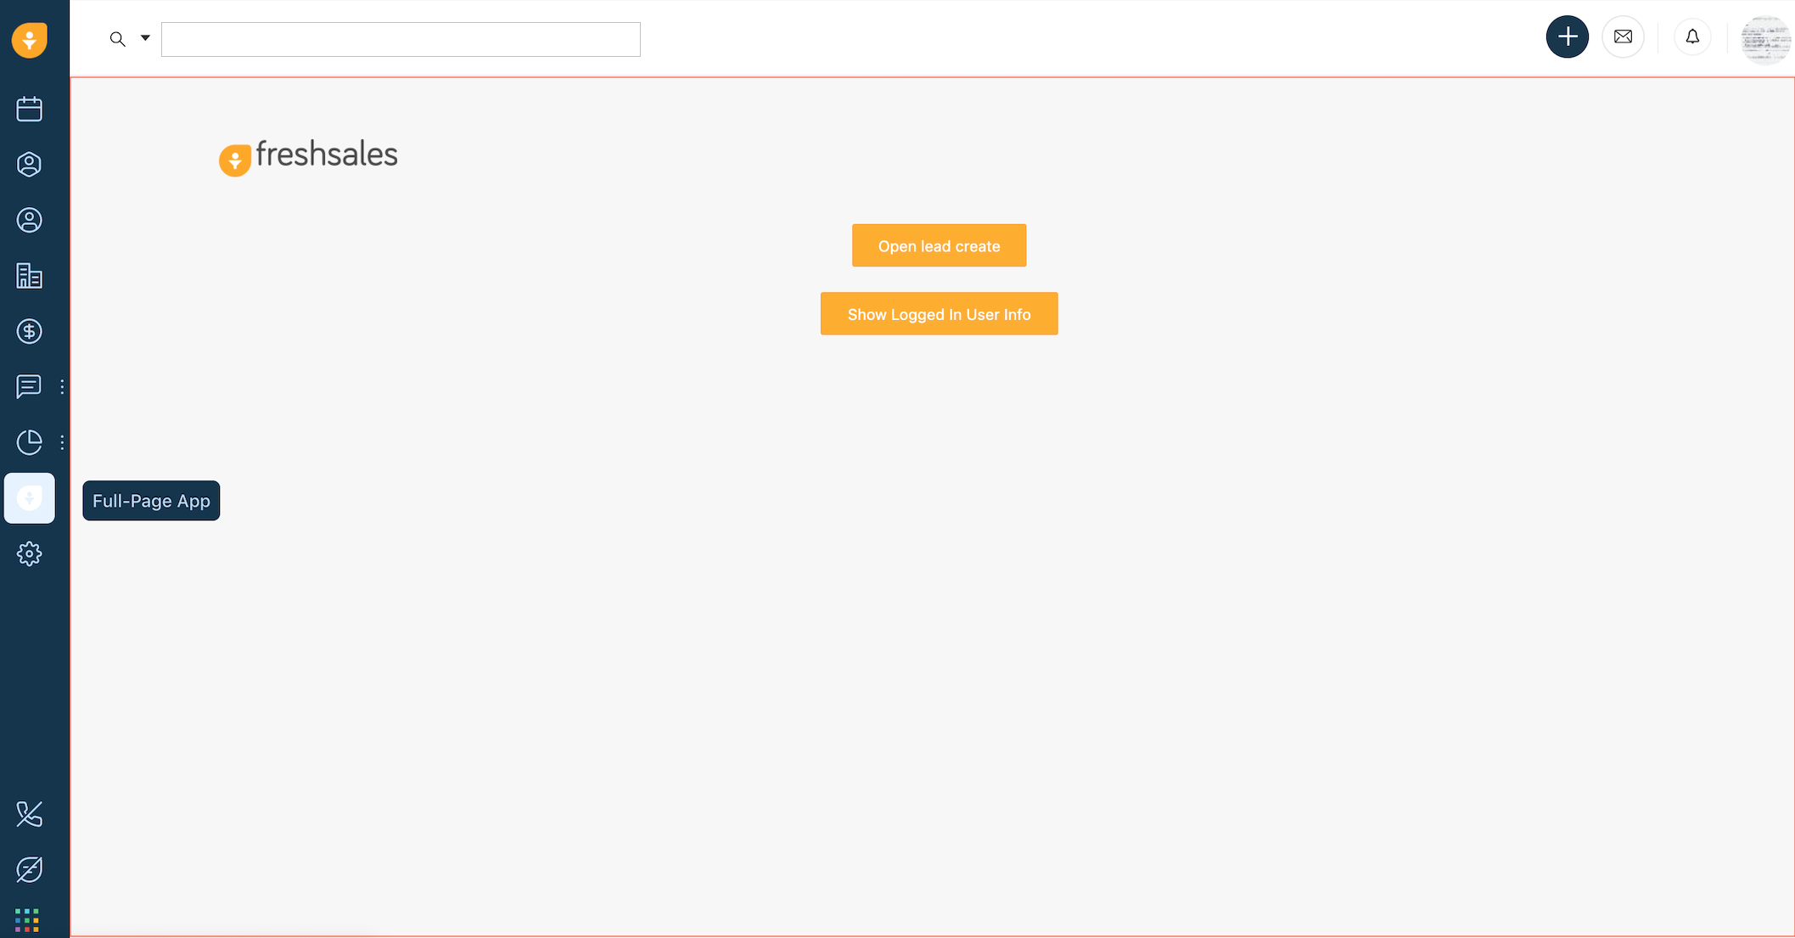Select Show Logged In User Info button
The height and width of the screenshot is (938, 1795).
(939, 313)
